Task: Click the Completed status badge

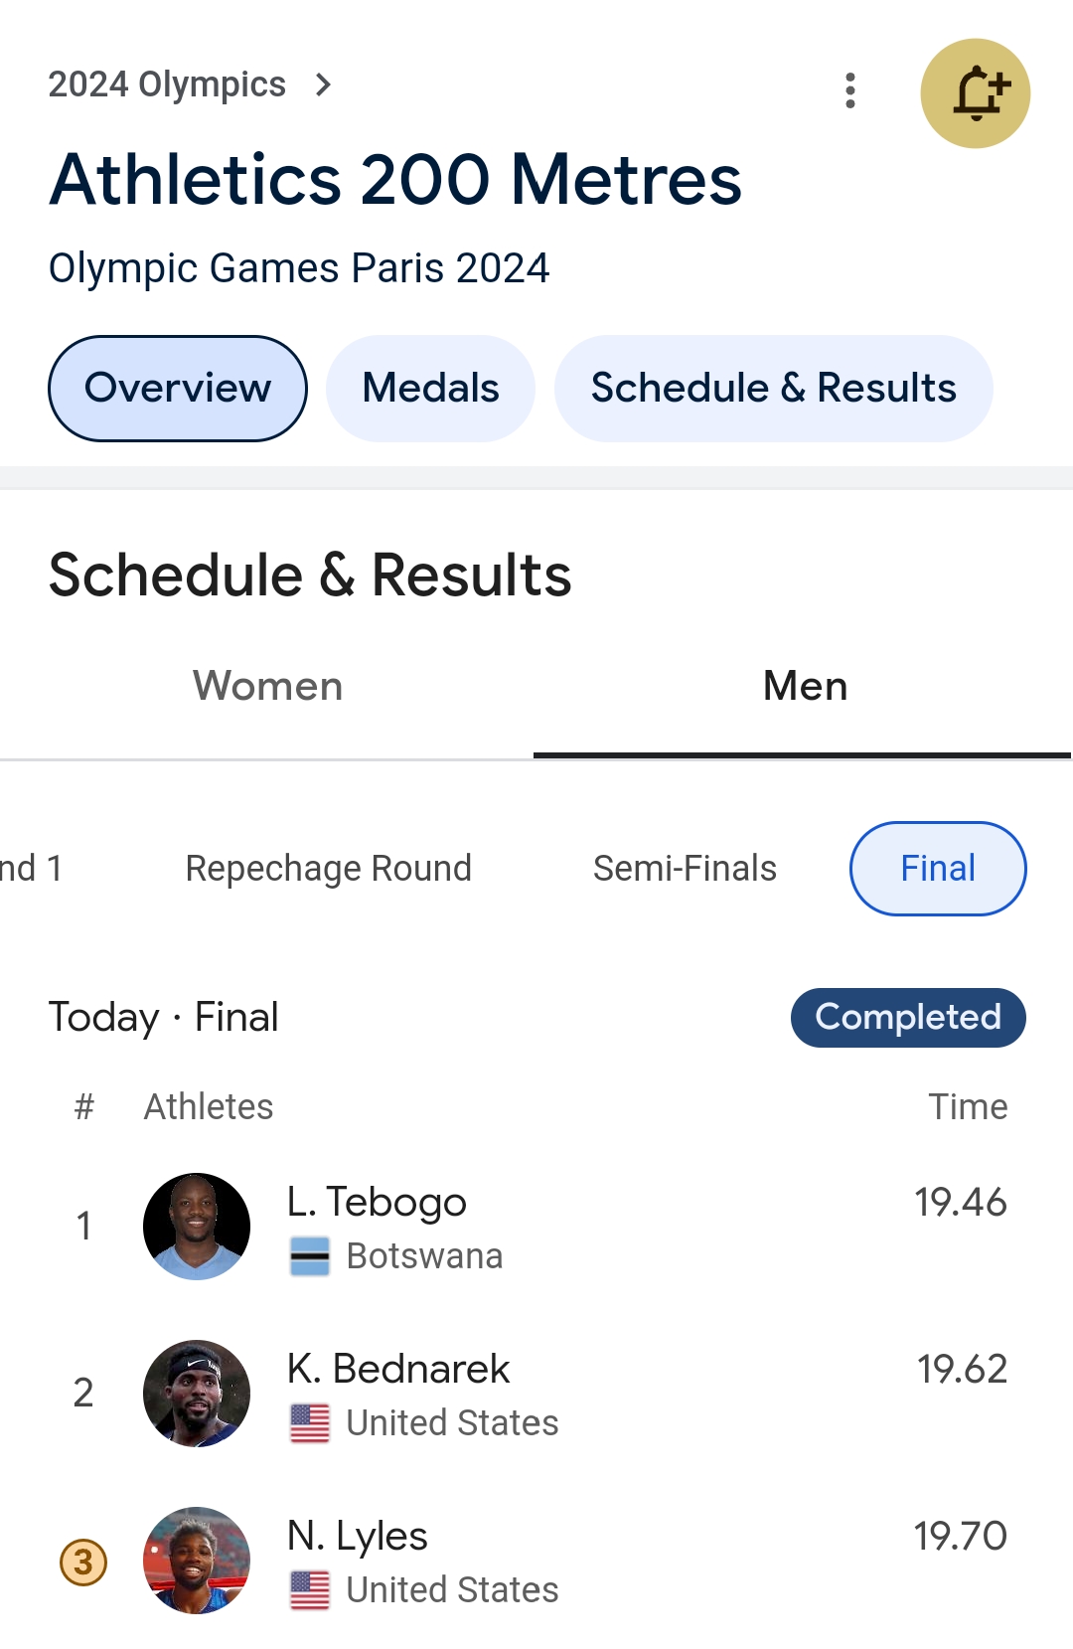Action: coord(908,1018)
